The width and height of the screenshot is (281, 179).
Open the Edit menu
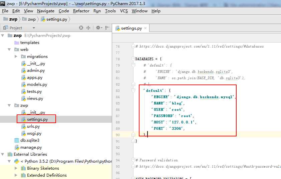[16, 11]
